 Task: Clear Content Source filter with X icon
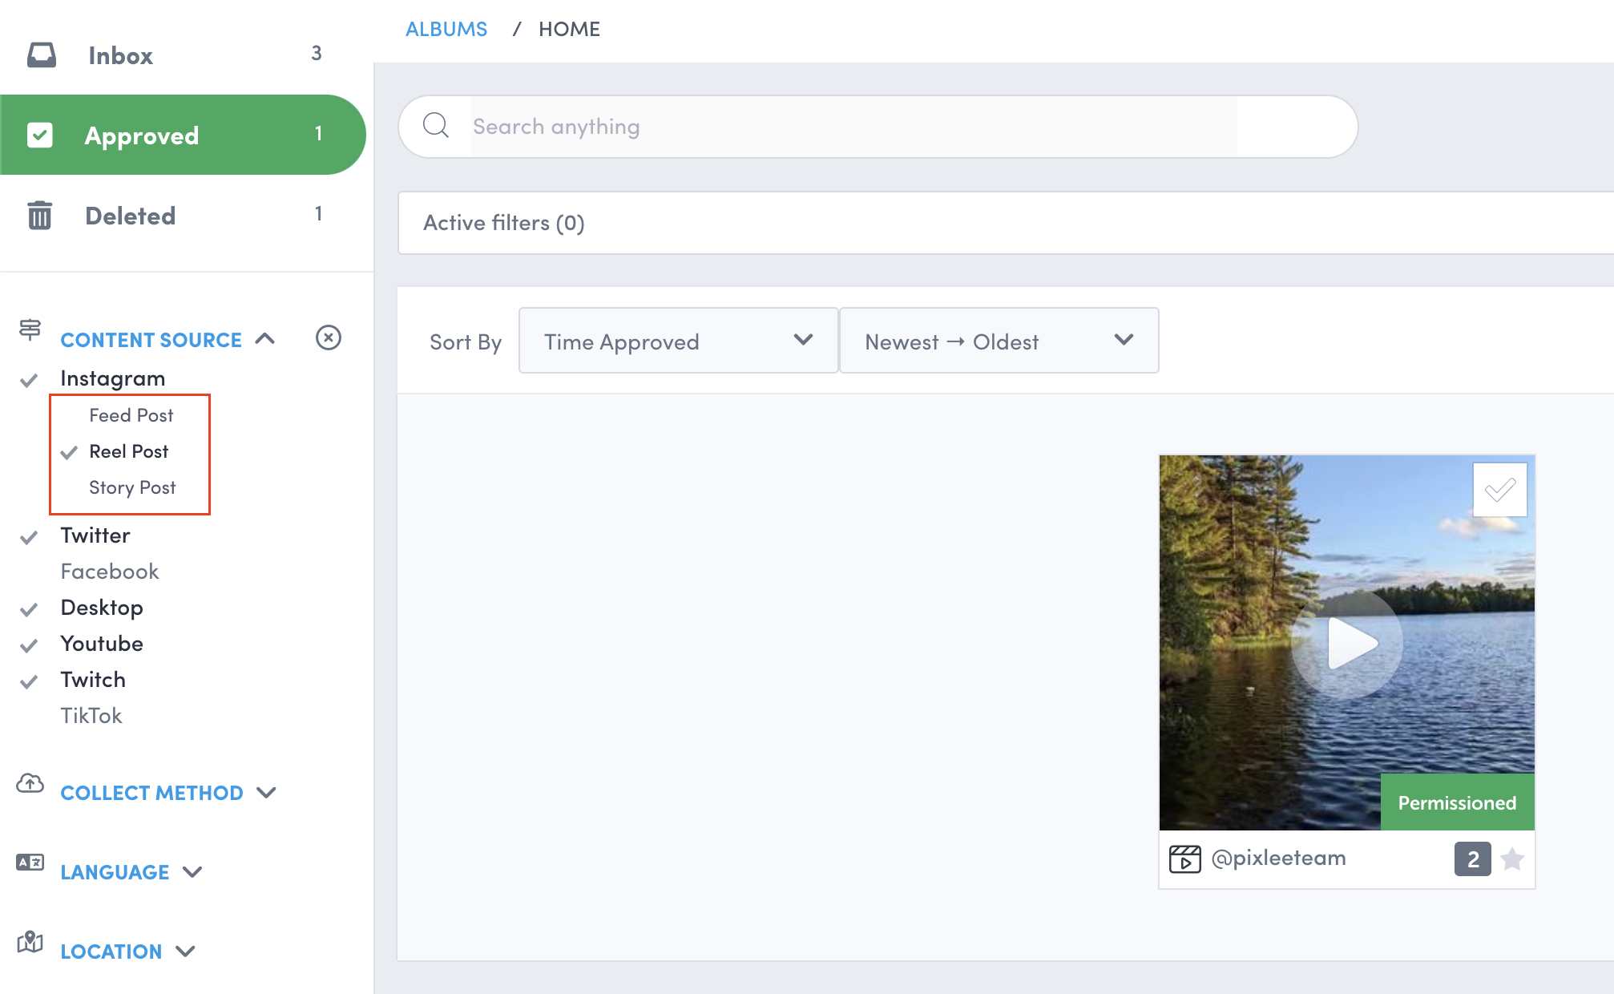point(328,337)
